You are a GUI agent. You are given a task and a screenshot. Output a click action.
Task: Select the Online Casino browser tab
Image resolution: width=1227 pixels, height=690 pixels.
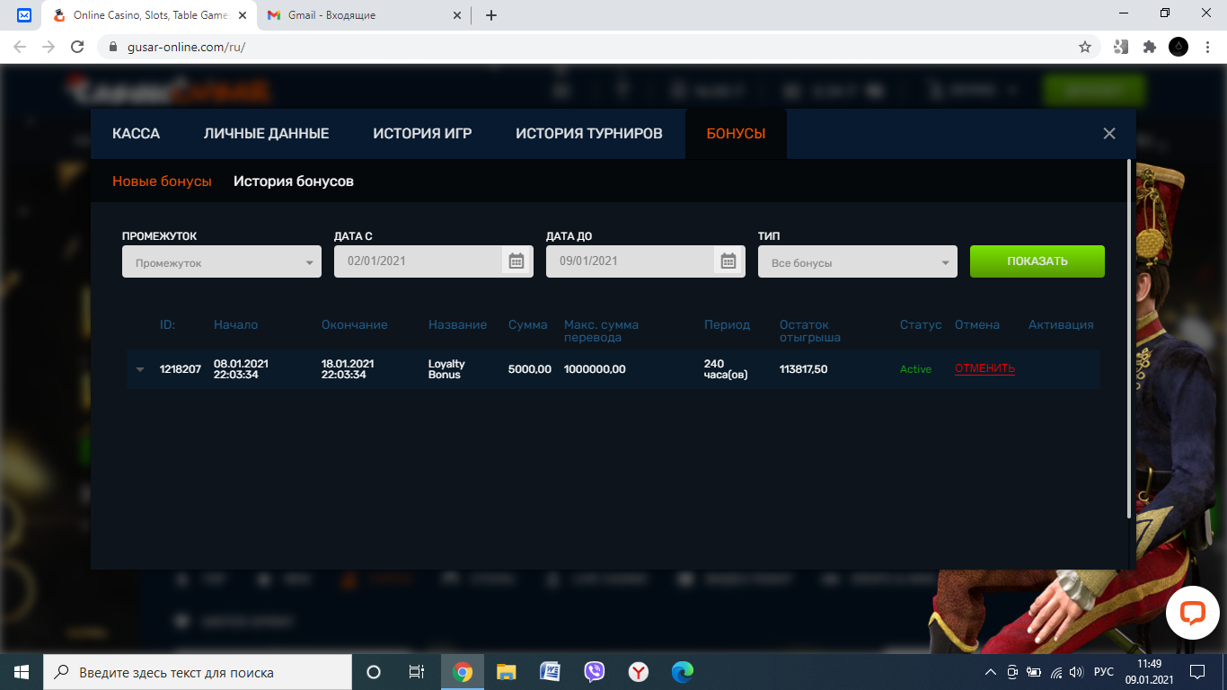tap(148, 15)
